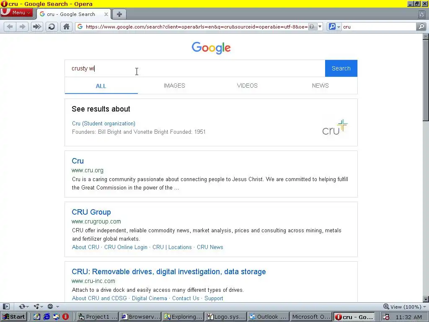Click the www.cru.org address text
This screenshot has height=322, width=429.
point(88,170)
